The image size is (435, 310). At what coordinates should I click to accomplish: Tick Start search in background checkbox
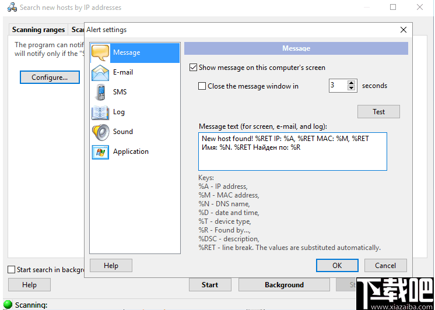coord(11,270)
